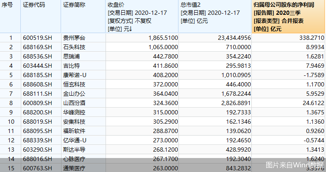
Task: Click closing price 305.2900
Action: (x=165, y=122)
